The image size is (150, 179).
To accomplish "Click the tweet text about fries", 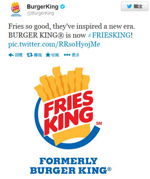I will point(71,31).
